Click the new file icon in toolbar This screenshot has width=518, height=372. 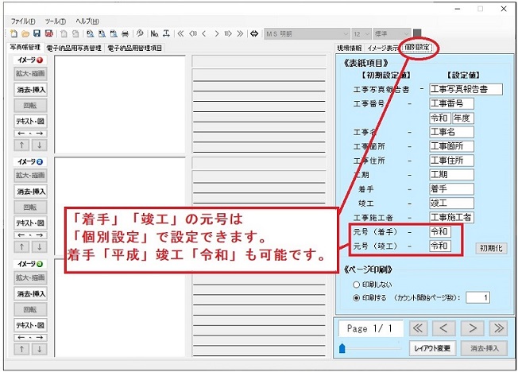(x=14, y=33)
